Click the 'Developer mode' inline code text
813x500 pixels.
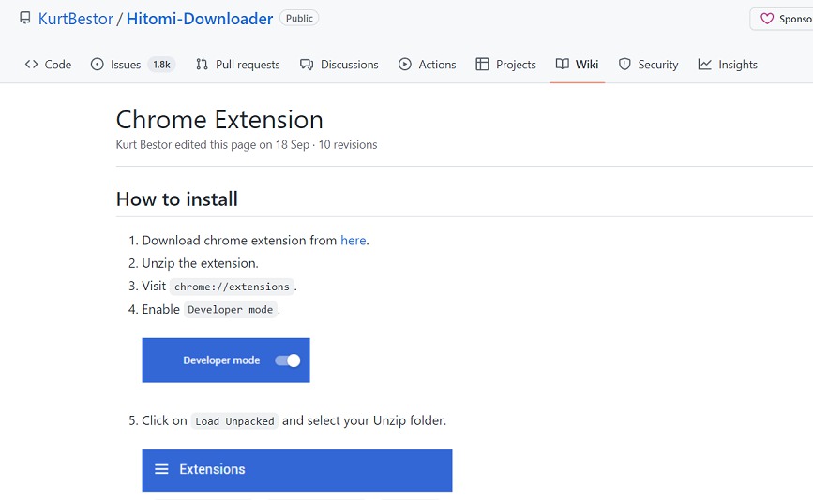(x=231, y=310)
